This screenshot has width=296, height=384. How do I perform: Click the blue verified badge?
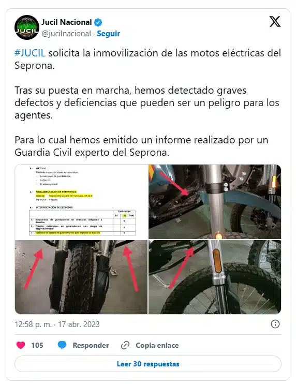98,23
